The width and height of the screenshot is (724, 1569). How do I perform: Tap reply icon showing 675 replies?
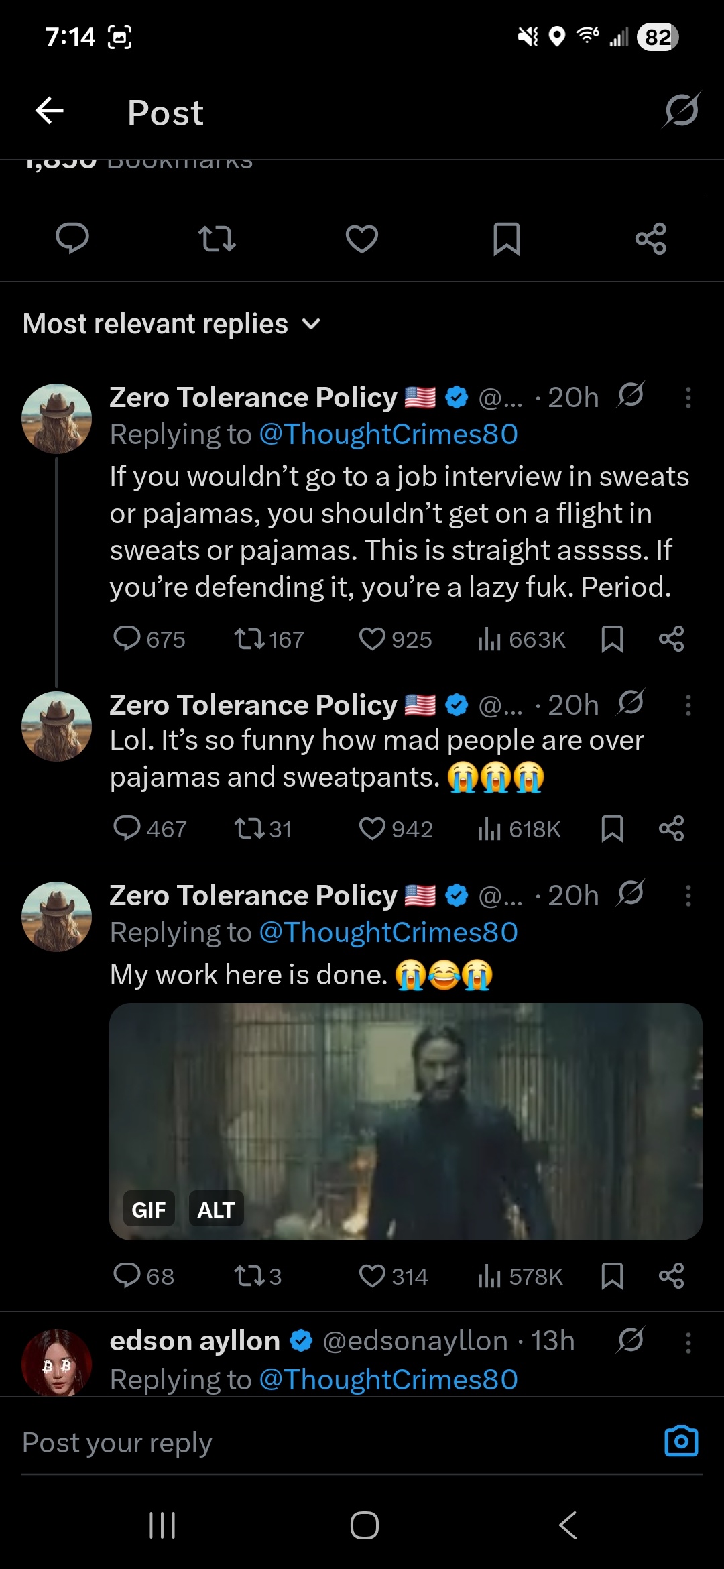pos(127,639)
